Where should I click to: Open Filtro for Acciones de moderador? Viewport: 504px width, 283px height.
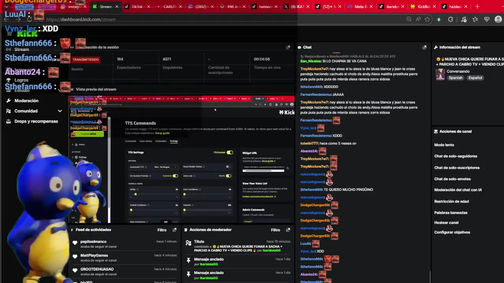click(x=275, y=230)
